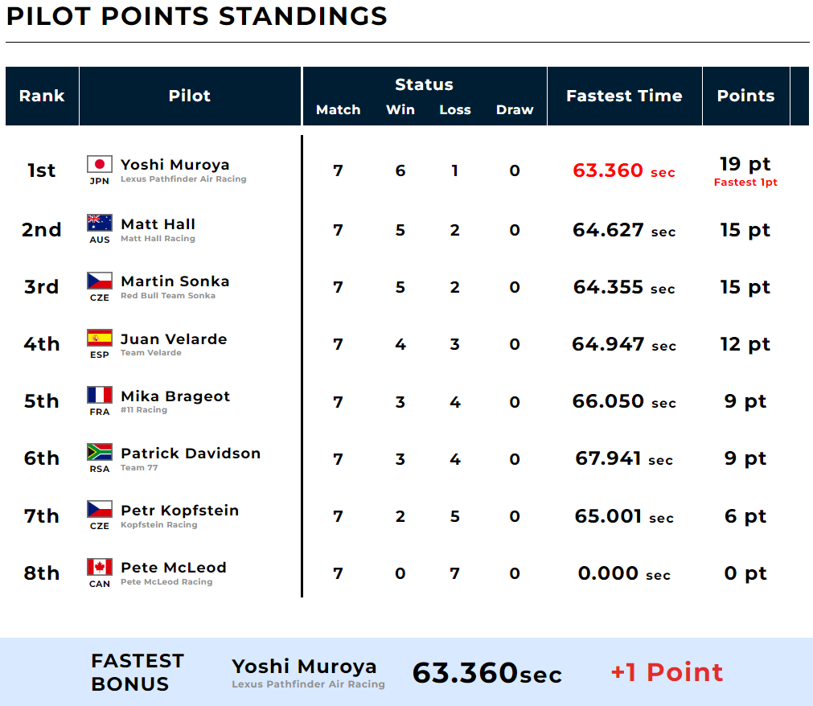The width and height of the screenshot is (813, 706).
Task: Click the Pilot column header
Action: 190,96
